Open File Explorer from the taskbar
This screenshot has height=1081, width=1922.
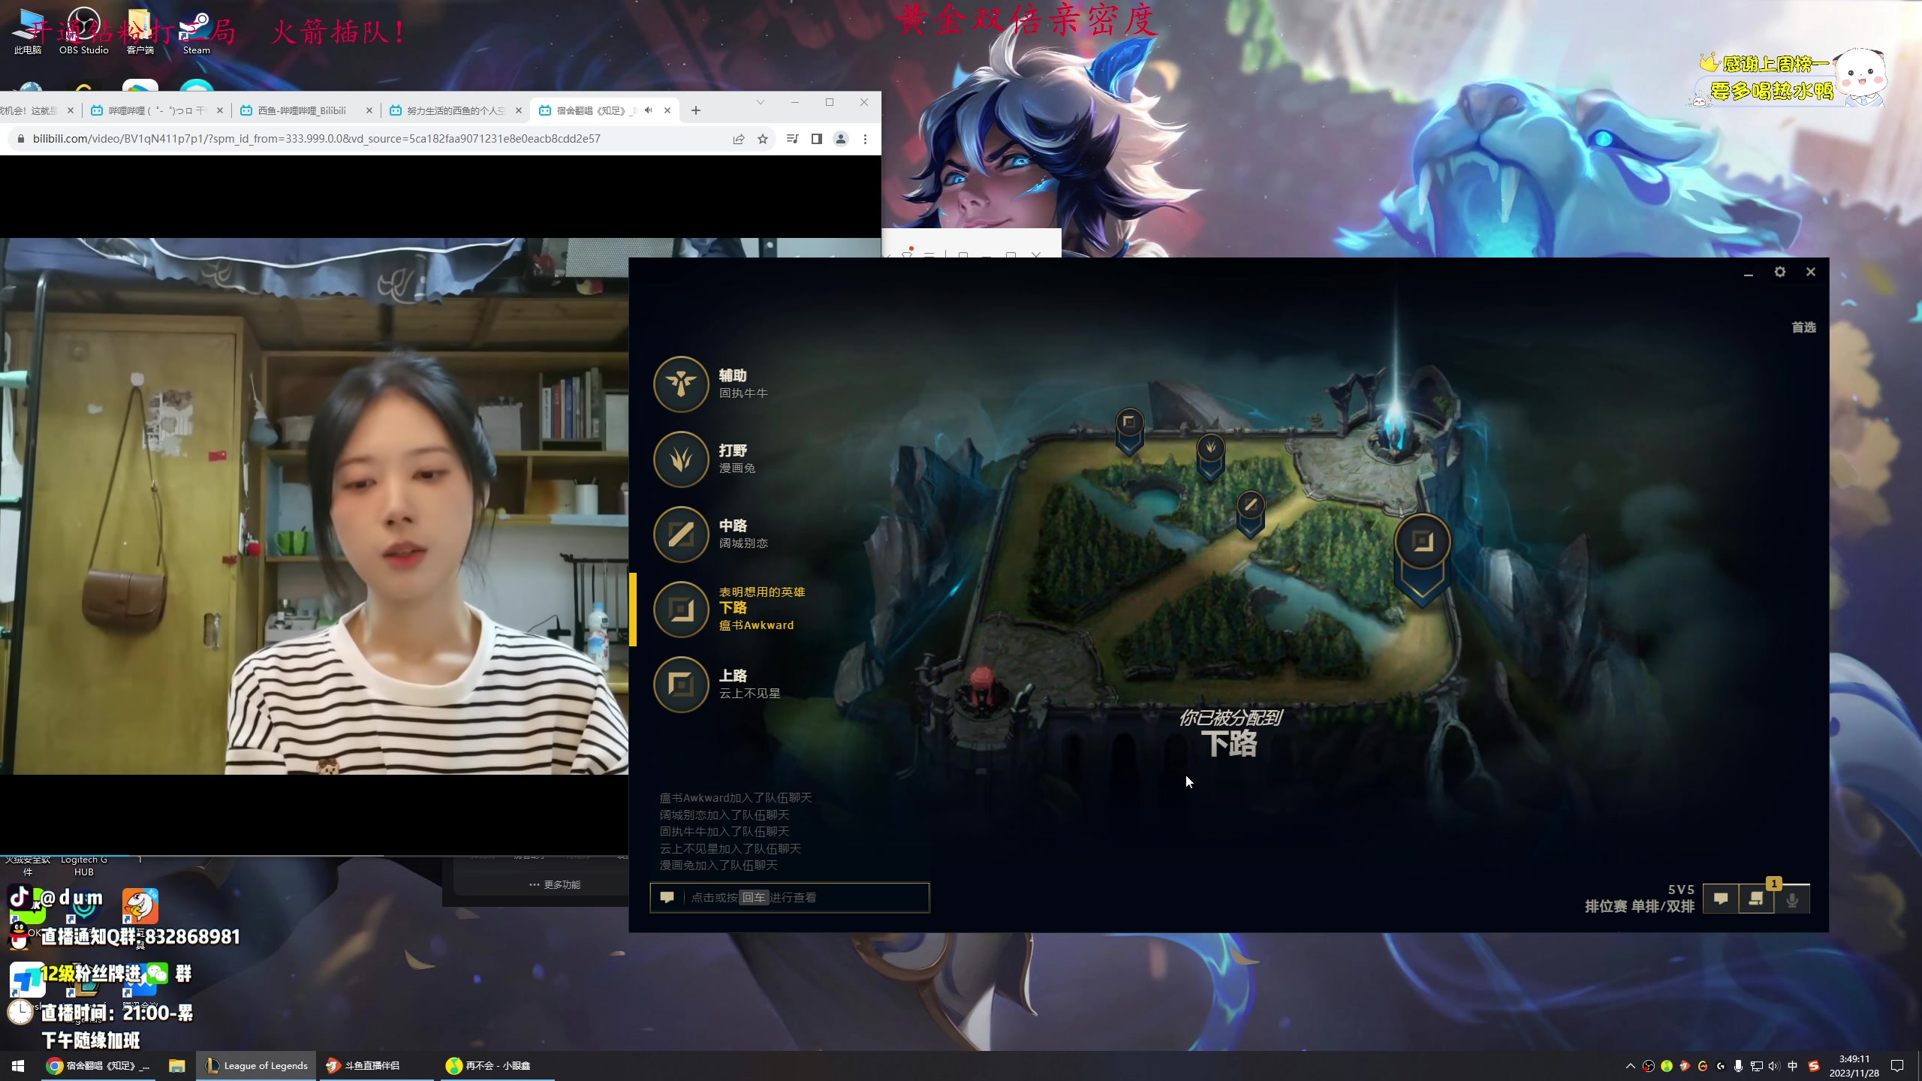176,1065
